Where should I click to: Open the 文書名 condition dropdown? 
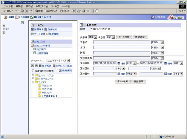tap(157, 42)
